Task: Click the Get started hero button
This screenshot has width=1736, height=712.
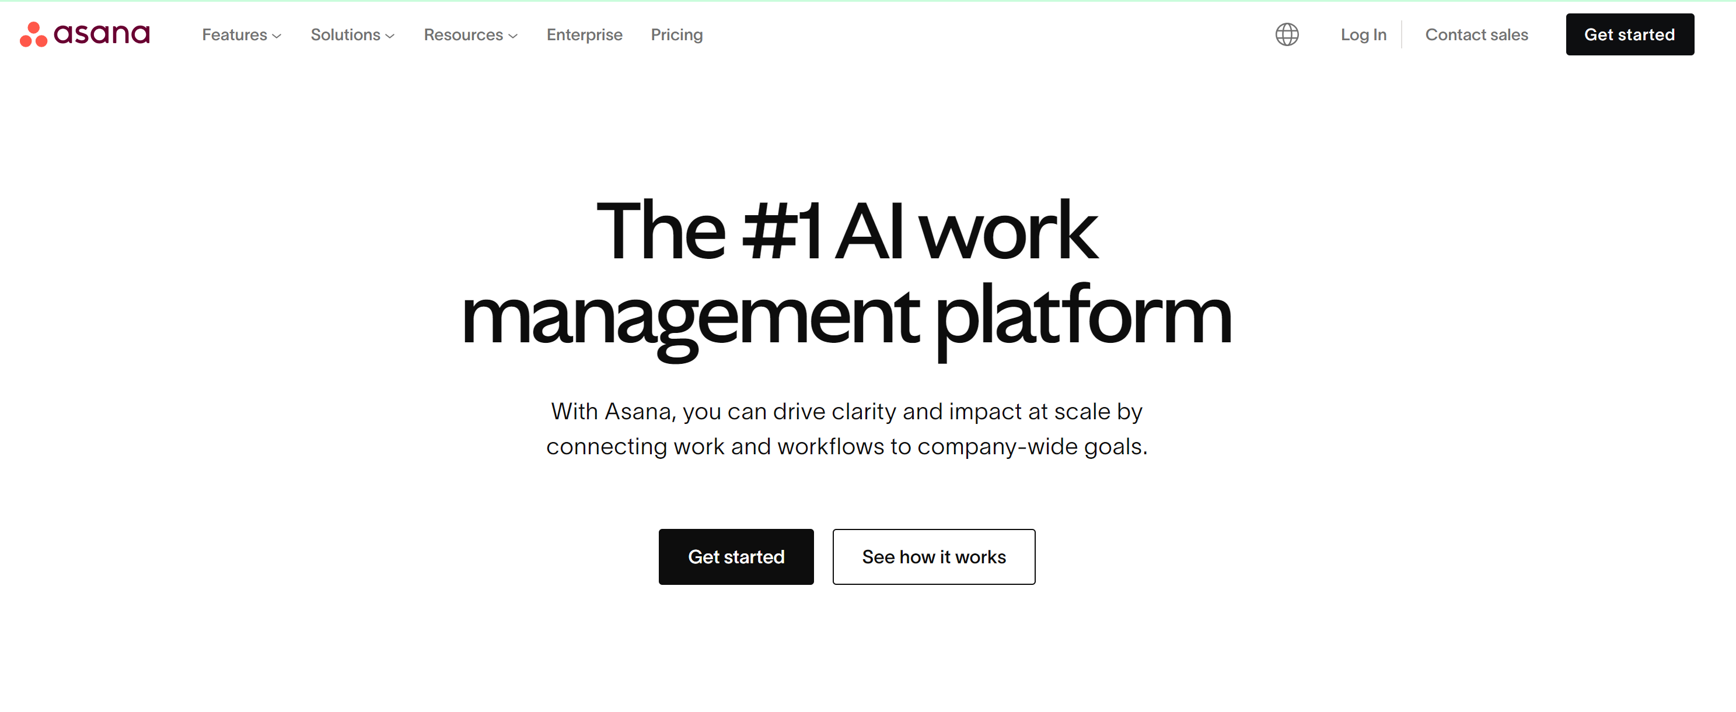Action: [736, 556]
